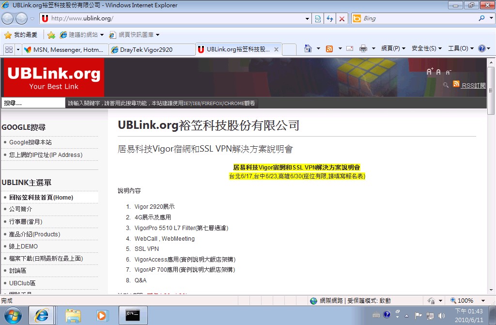Expand the tab list dropdown arrow
The width and height of the screenshot is (496, 325).
[18, 50]
